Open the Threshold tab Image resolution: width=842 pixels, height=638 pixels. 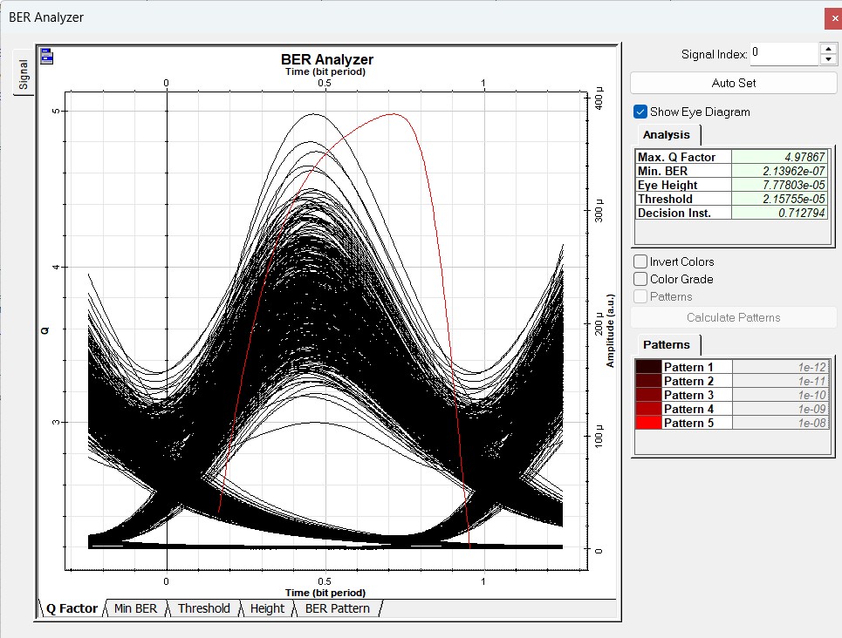pos(203,608)
